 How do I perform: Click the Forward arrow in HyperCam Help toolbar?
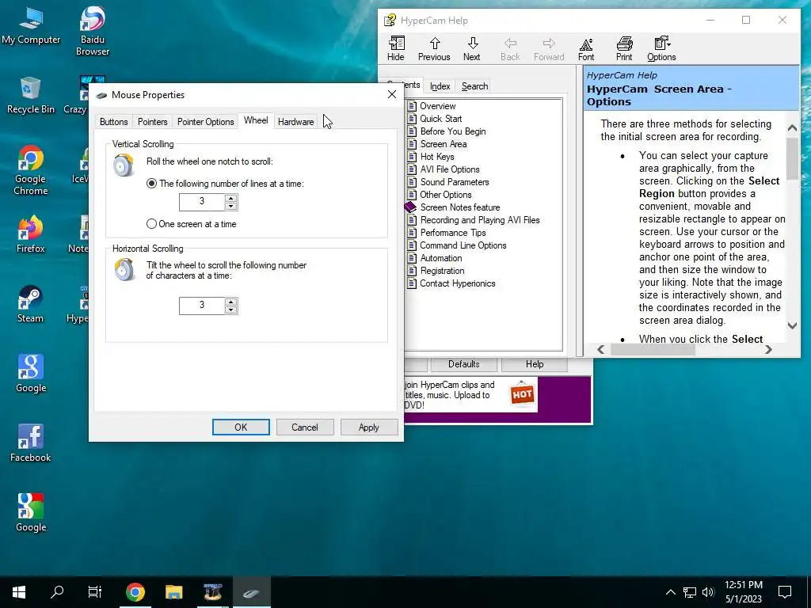point(549,48)
